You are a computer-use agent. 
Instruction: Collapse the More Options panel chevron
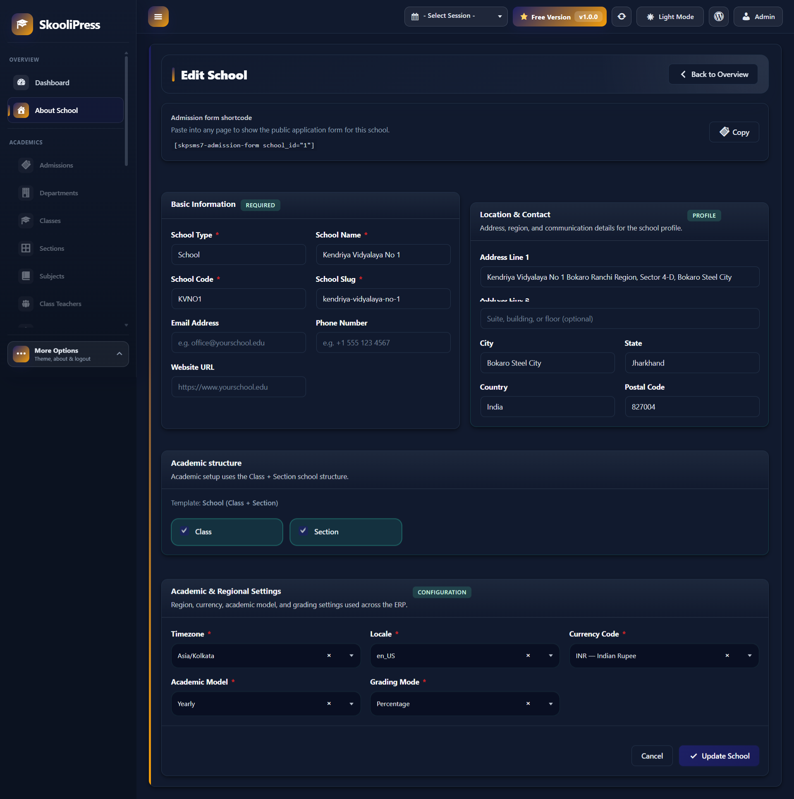[120, 353]
